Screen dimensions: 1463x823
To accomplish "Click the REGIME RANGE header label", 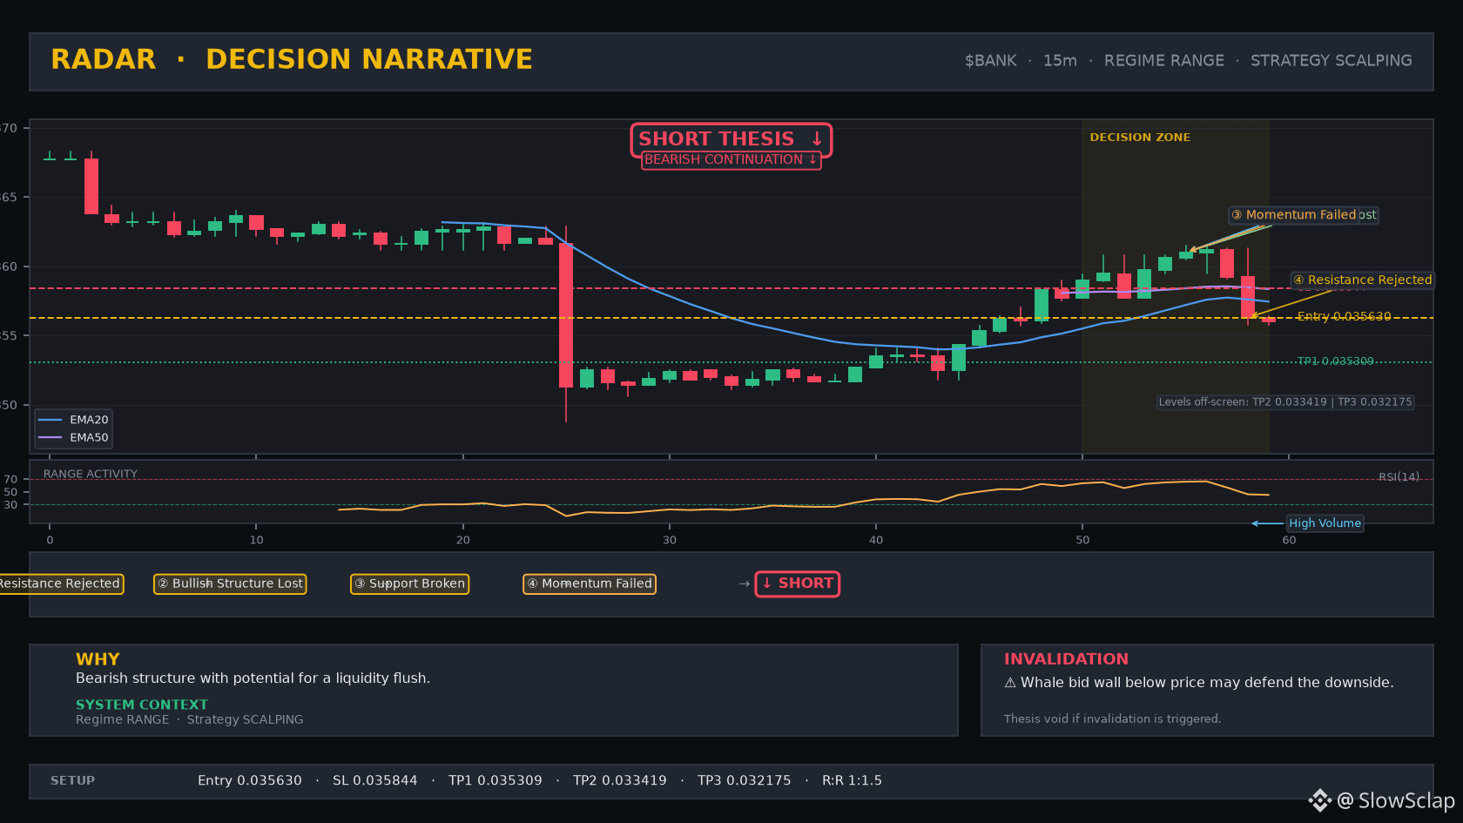I will point(1163,61).
